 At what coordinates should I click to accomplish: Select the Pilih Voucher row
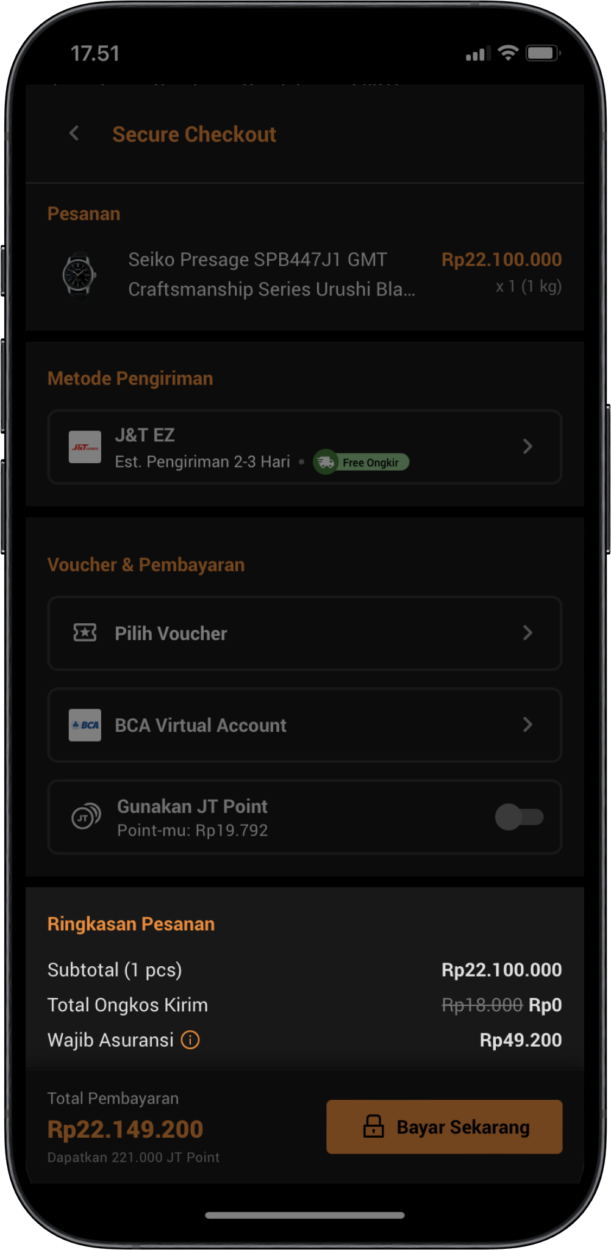305,633
